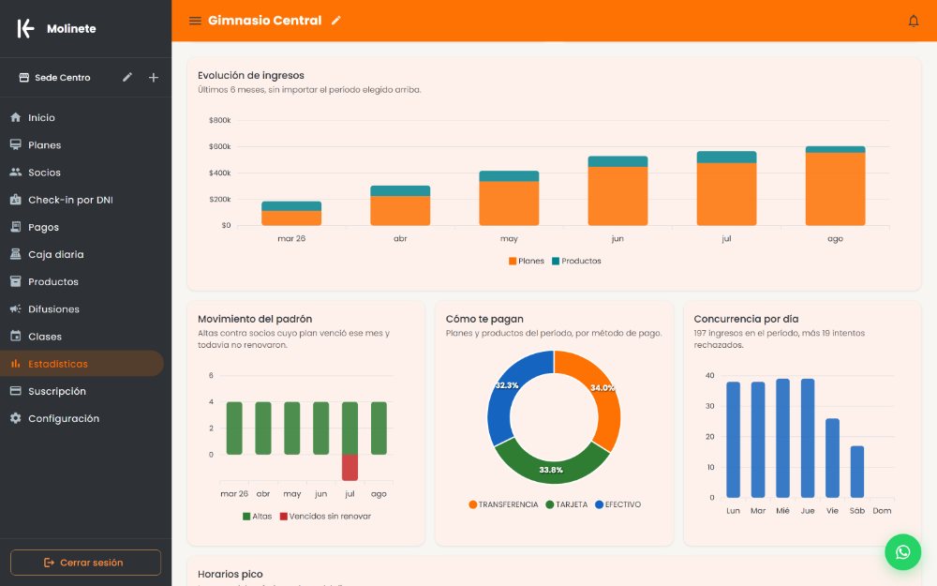
Task: Click the Gimnasio Central title
Action: 265,21
